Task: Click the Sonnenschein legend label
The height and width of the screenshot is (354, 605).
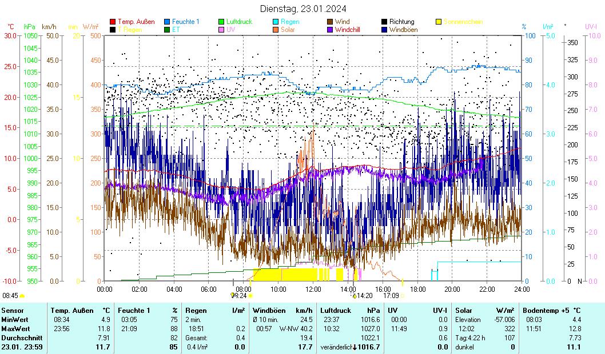Action: [463, 22]
